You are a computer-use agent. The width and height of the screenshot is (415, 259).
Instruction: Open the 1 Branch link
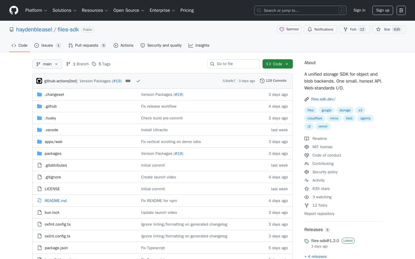tap(78, 64)
